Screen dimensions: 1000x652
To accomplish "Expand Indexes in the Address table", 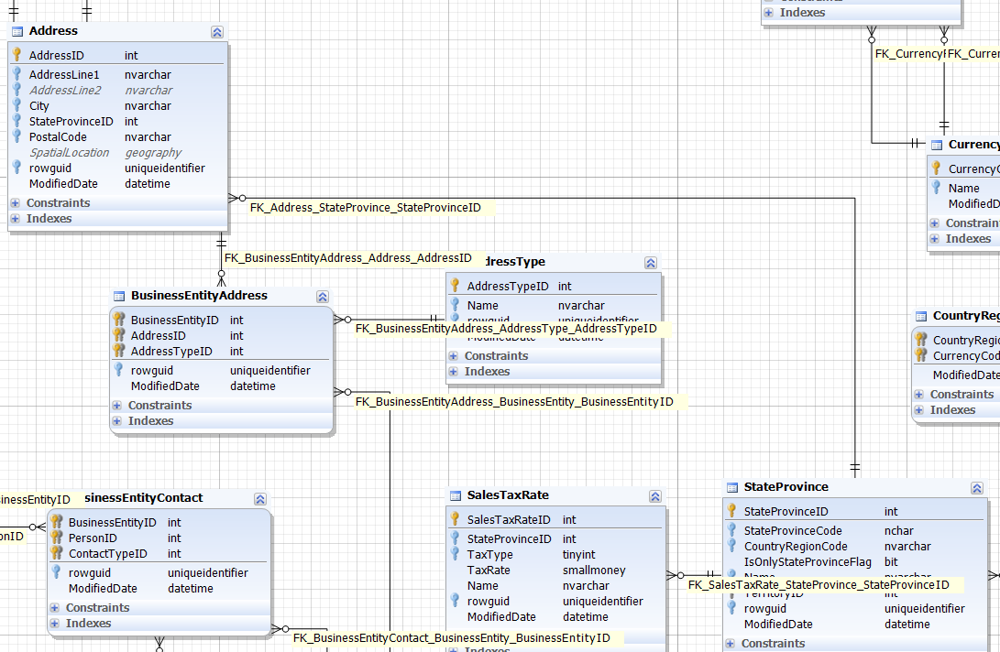I will [x=16, y=219].
